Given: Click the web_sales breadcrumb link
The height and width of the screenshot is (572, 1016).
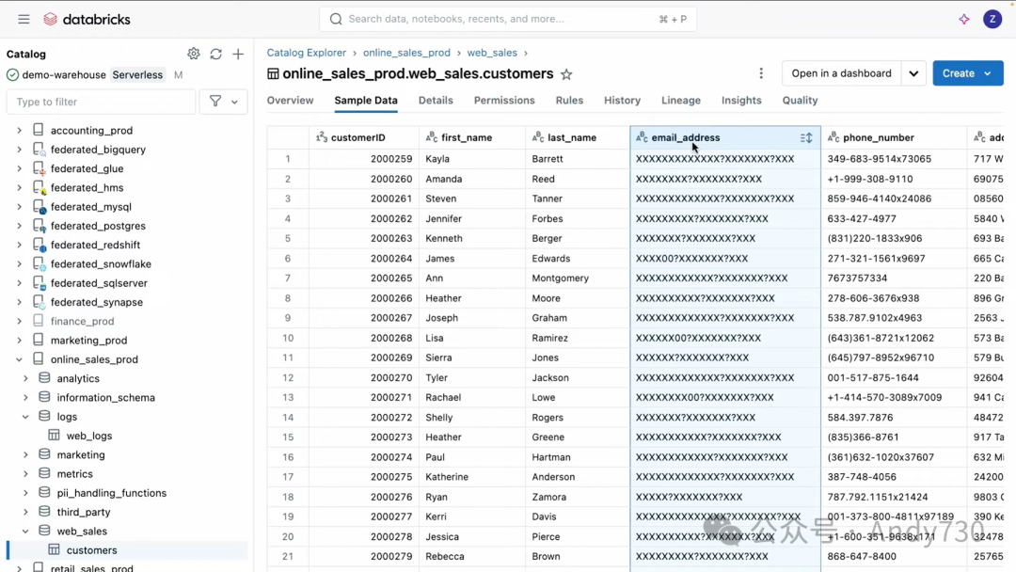Looking at the screenshot, I should click(x=492, y=53).
